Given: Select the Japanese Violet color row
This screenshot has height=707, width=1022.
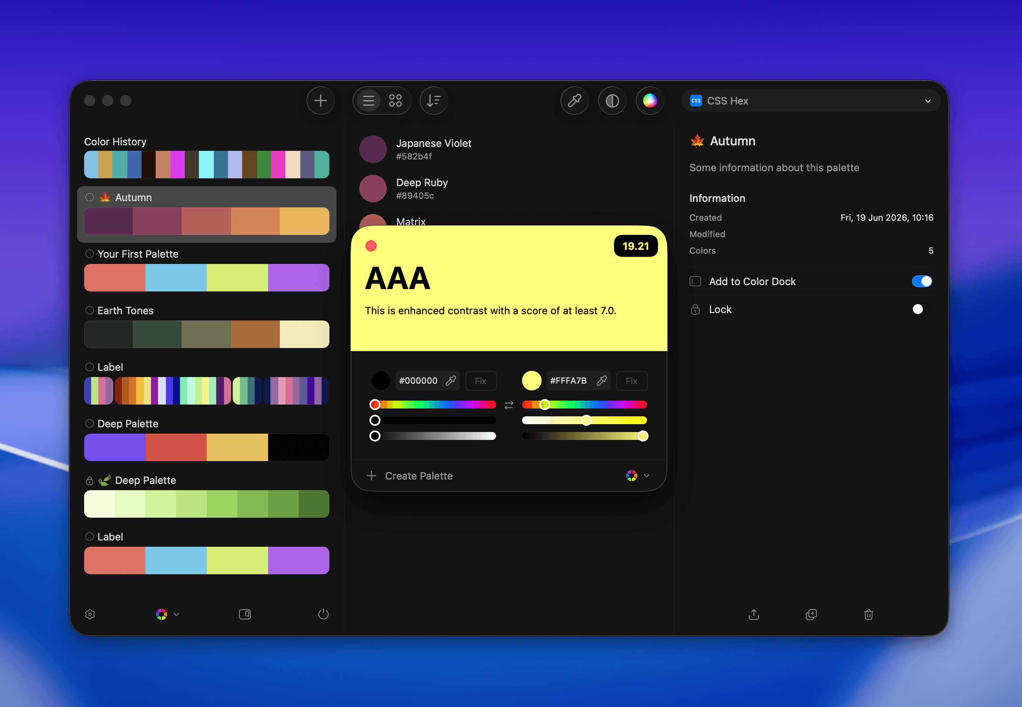Looking at the screenshot, I should [509, 149].
